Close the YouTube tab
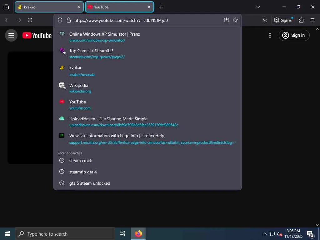320x240 pixels. point(149,7)
